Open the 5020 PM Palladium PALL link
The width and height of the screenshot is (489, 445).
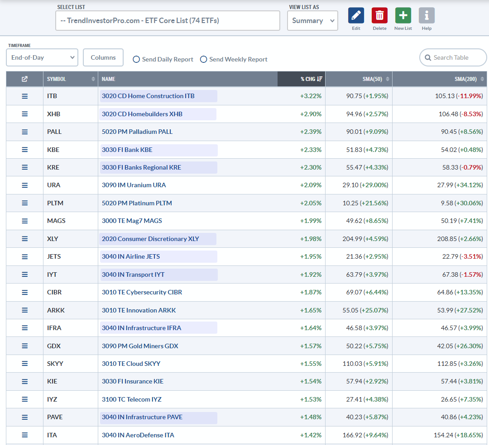[x=137, y=132]
